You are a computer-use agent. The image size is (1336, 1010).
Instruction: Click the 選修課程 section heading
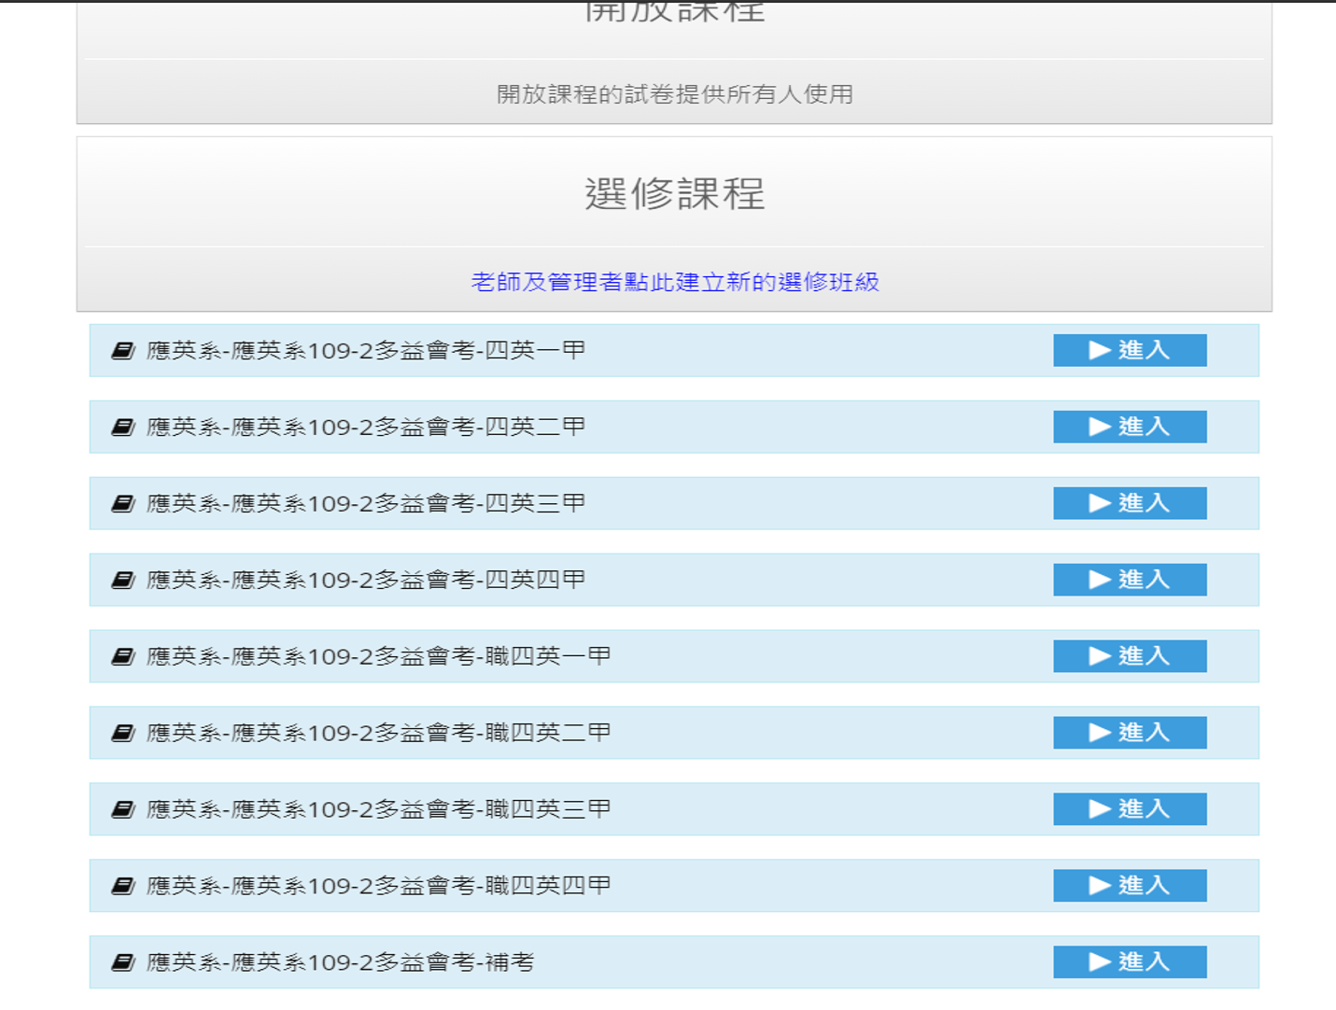click(x=675, y=194)
